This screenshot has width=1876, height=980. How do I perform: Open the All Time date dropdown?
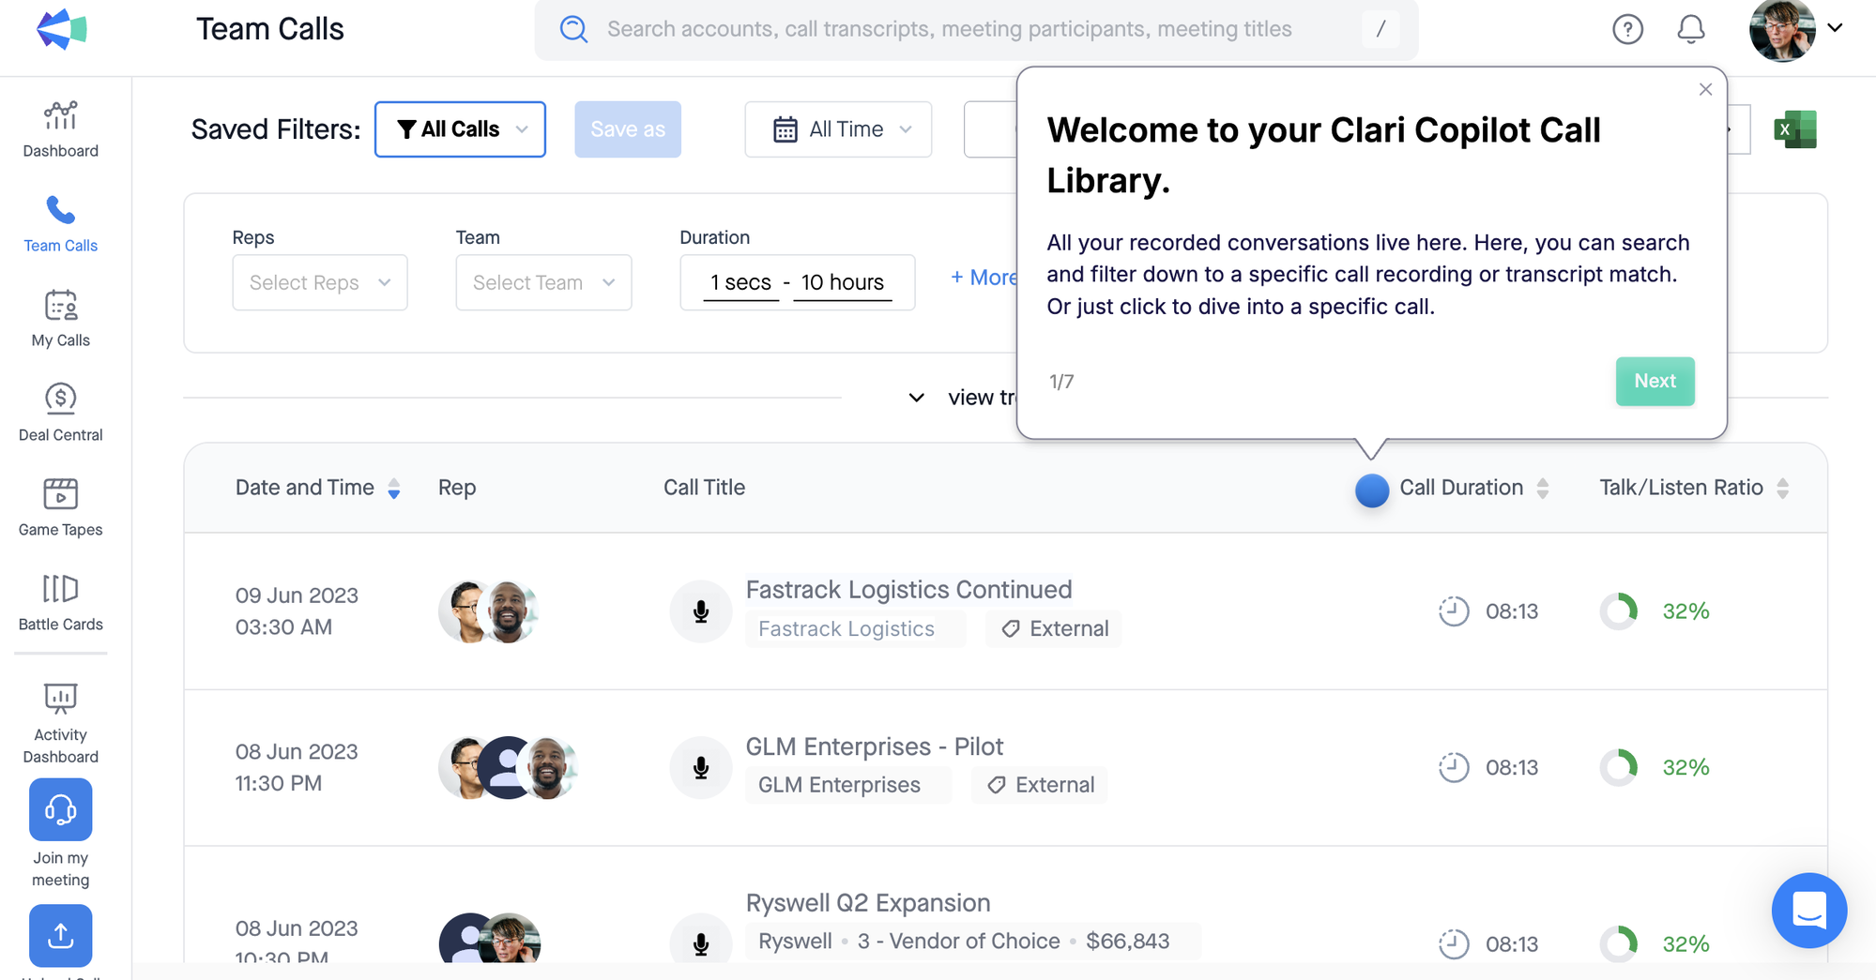pyautogui.click(x=838, y=129)
